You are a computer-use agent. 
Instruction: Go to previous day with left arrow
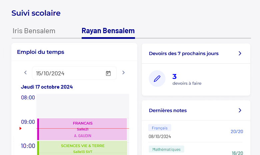tap(25, 72)
